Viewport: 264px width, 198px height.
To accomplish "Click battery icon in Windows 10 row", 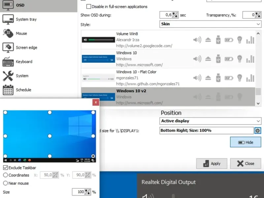I will pos(229,59).
